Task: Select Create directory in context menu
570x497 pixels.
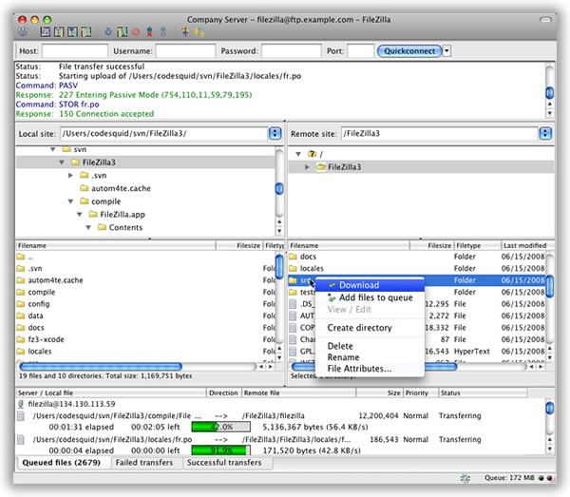Action: [370, 328]
